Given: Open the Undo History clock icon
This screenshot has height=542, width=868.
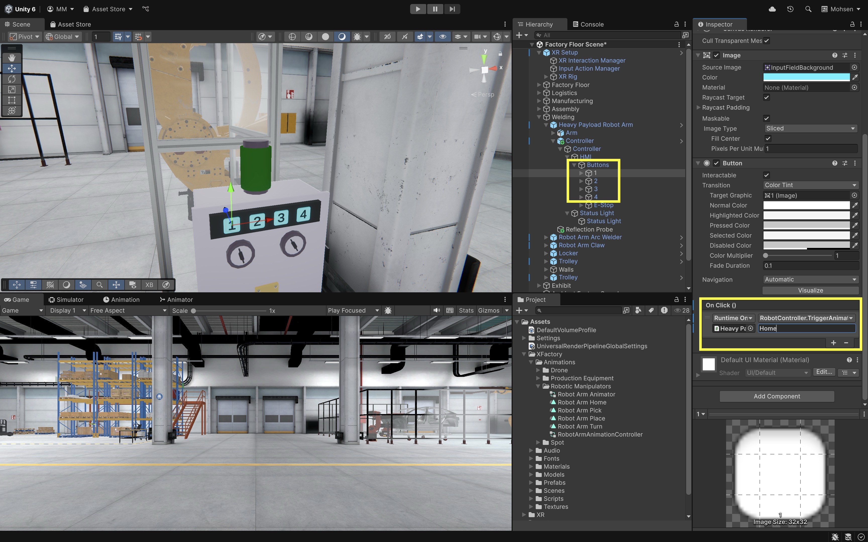Looking at the screenshot, I should tap(790, 9).
